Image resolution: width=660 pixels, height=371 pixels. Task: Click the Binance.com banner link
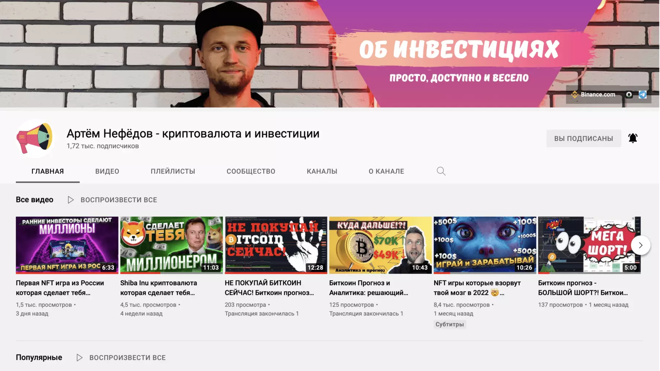click(593, 95)
